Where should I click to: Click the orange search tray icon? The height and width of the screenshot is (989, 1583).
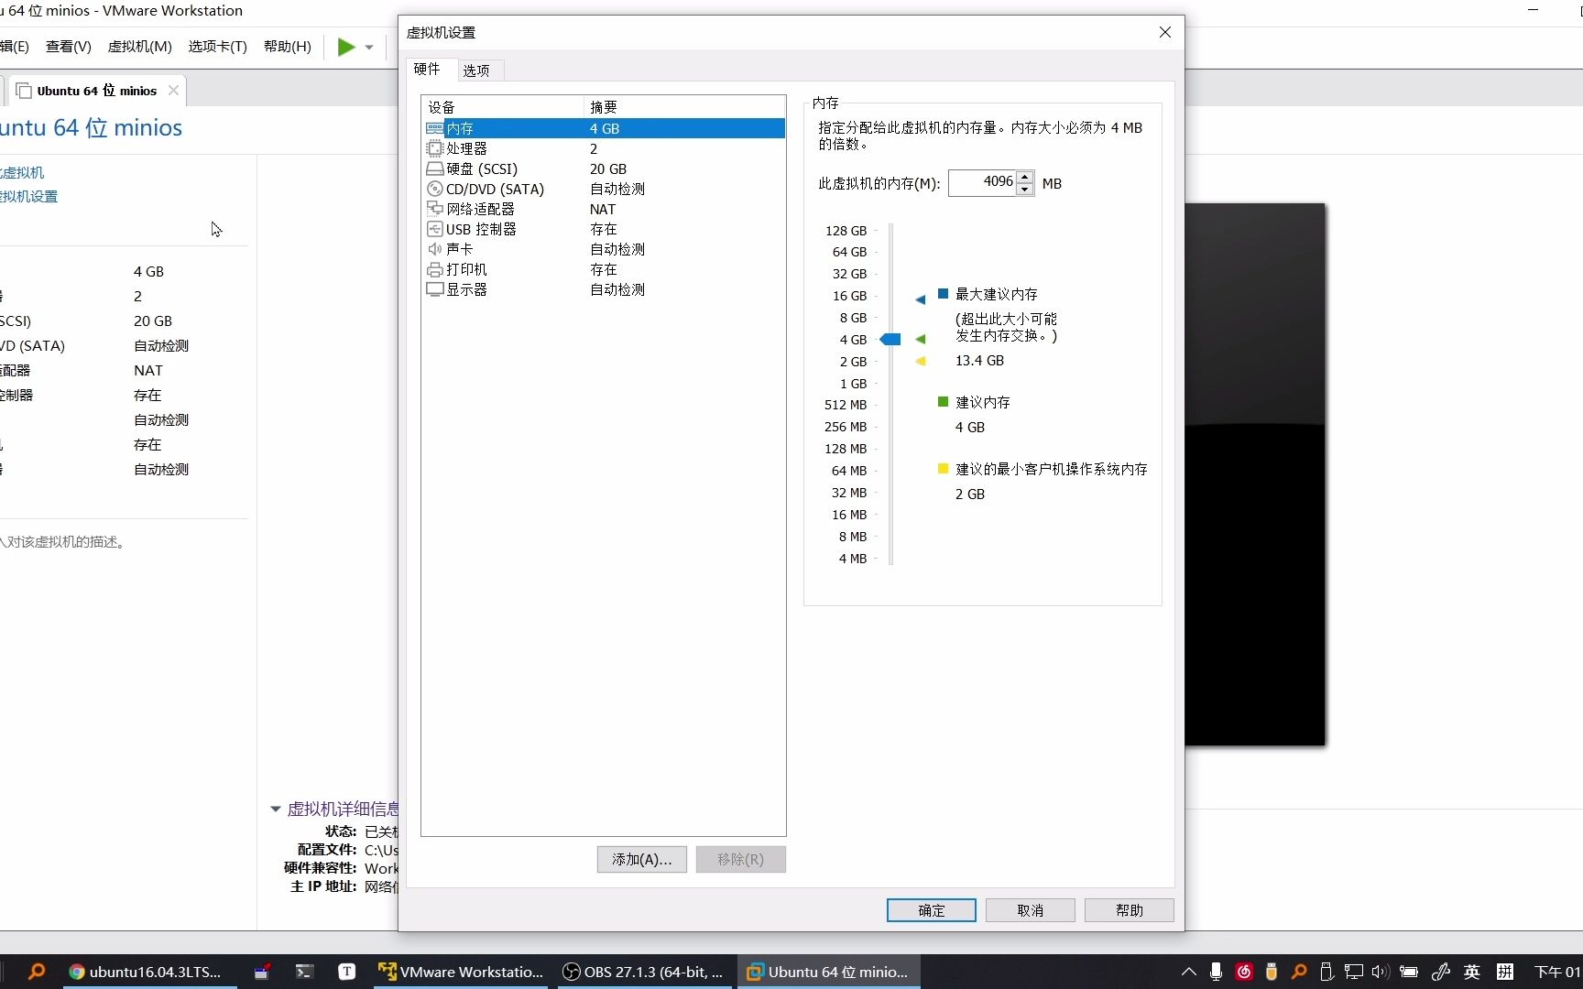[1299, 972]
